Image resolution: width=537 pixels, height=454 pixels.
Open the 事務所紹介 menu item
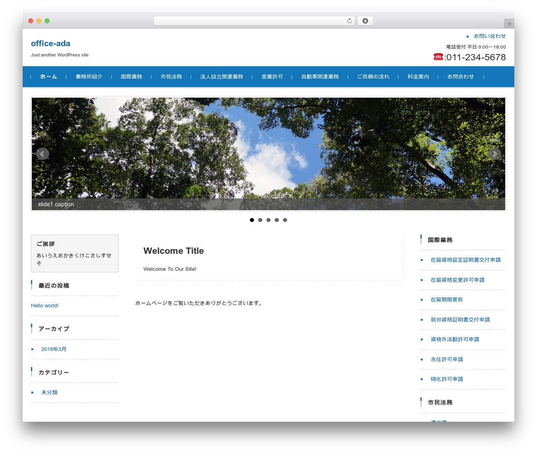89,77
